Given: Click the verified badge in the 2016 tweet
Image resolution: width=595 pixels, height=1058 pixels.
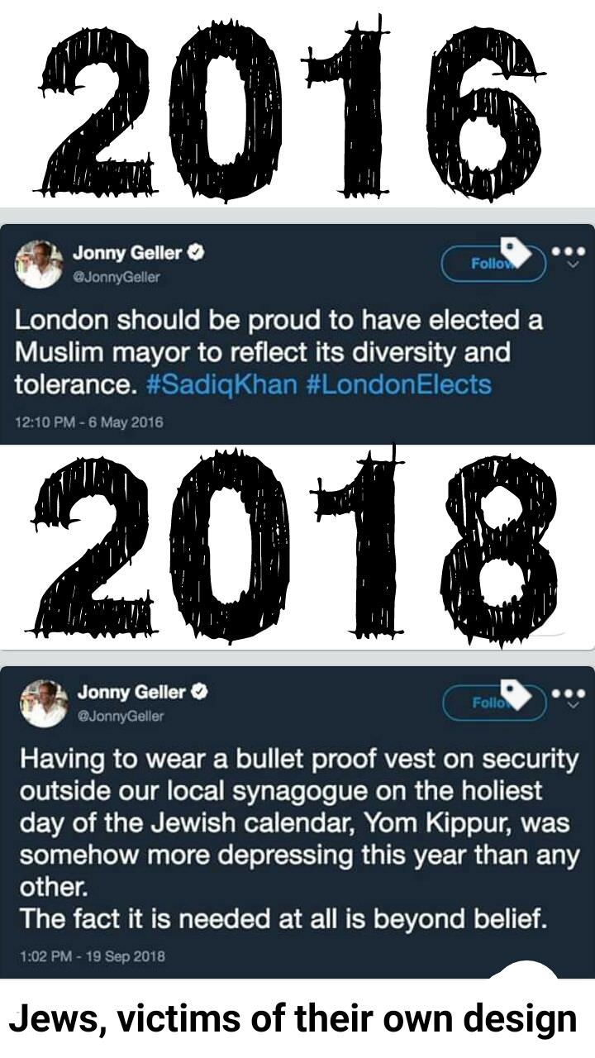Looking at the screenshot, I should click(196, 254).
